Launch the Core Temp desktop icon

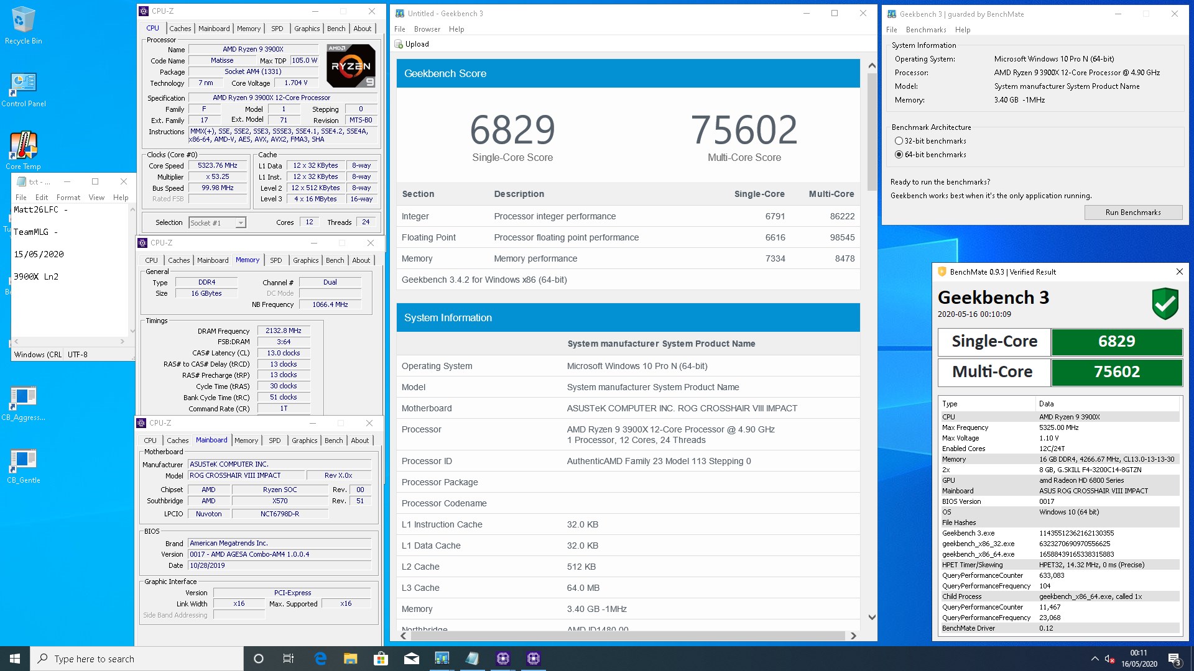tap(23, 150)
